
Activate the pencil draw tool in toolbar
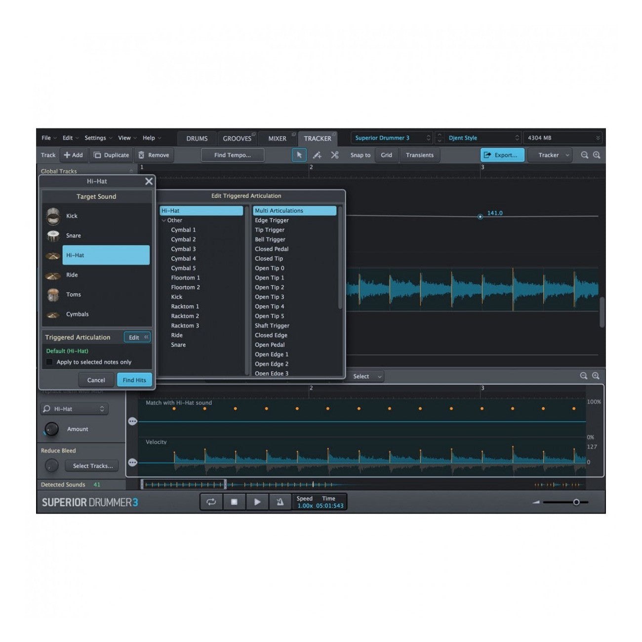click(x=317, y=155)
